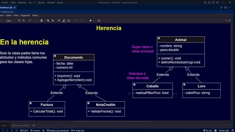Screen dimensions: 235x132
Task: Open the line color pencil tool
Action: tap(64, 21)
